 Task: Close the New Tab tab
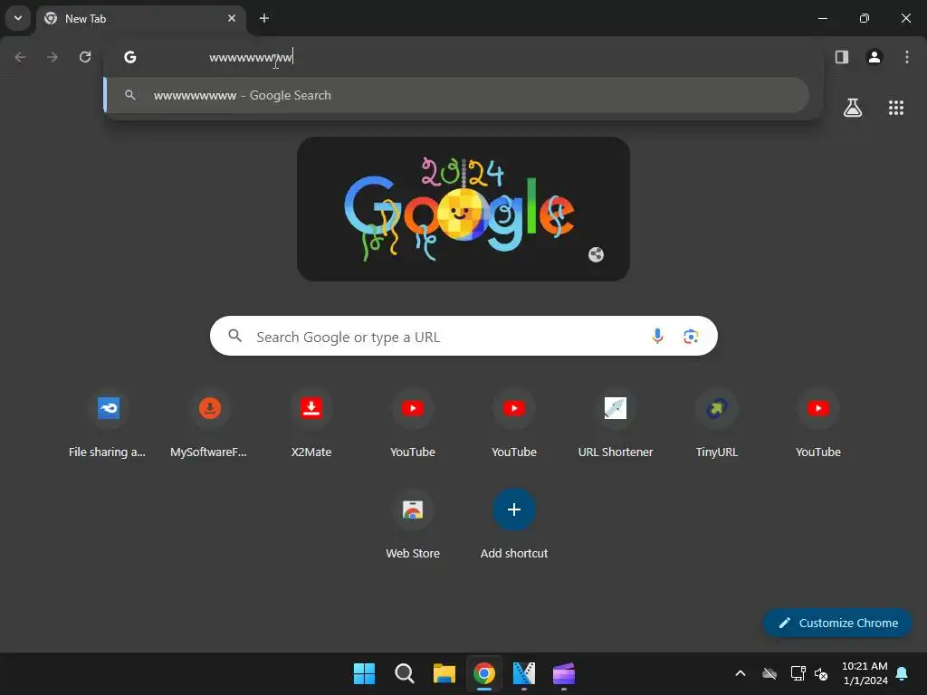(232, 18)
